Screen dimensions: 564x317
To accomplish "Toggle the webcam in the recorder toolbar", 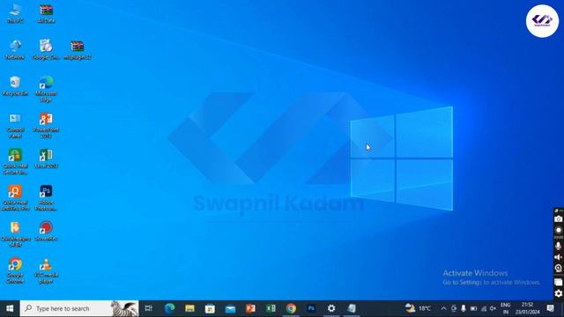I will tap(558, 268).
